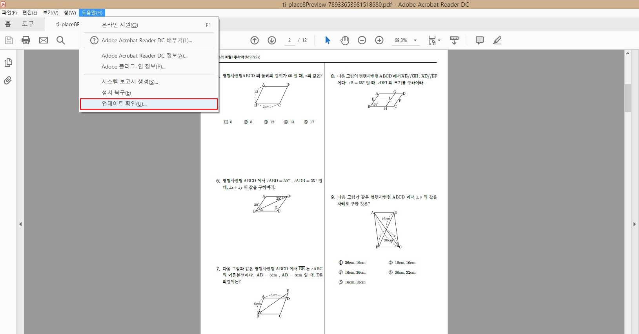Click the Fit page scrolling icon
This screenshot has height=334, width=639.
[432, 40]
